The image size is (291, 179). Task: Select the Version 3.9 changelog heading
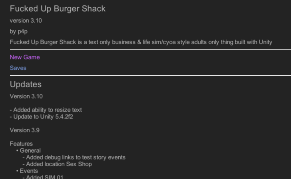tap(25, 130)
